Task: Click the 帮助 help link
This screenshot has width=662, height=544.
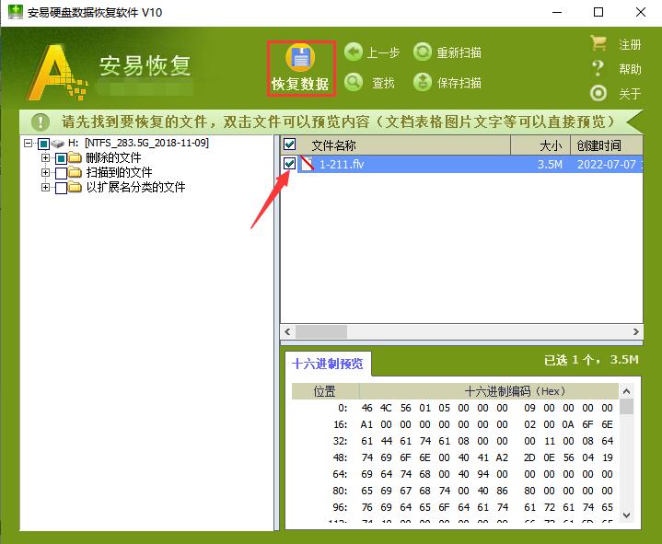Action: pyautogui.click(x=630, y=69)
